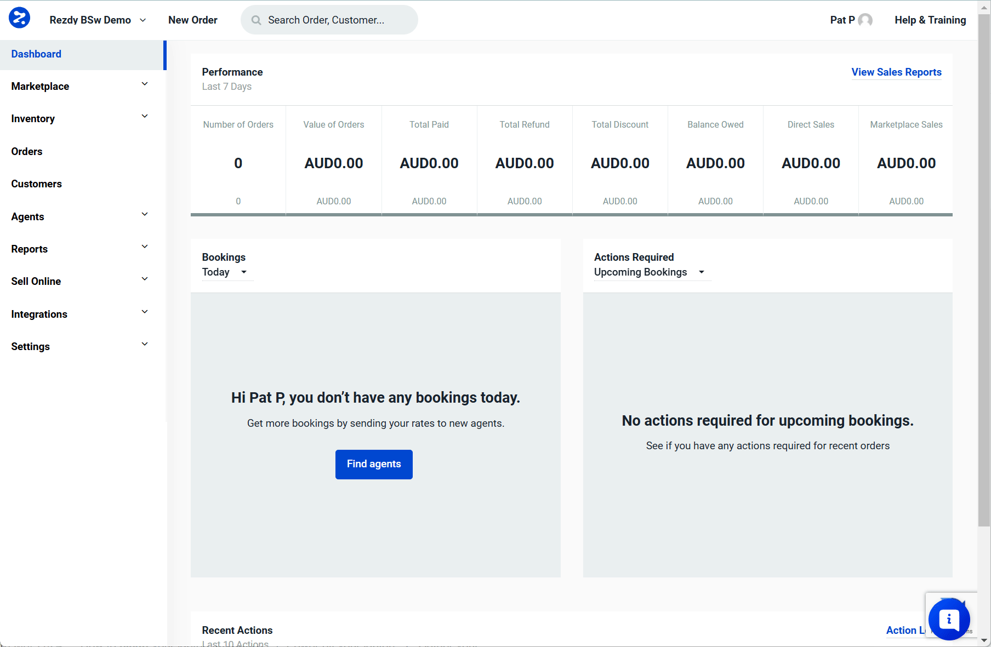Open the Action Log
The width and height of the screenshot is (991, 647).
tap(905, 630)
